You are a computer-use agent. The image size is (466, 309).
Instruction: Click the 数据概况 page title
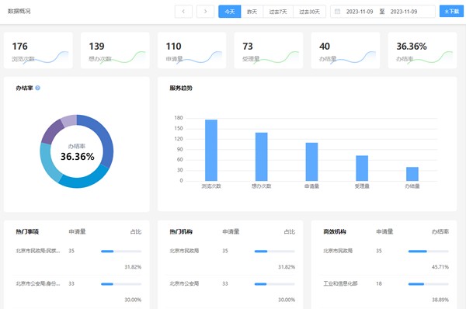(19, 11)
